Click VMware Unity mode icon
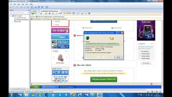 tap(42, 7)
